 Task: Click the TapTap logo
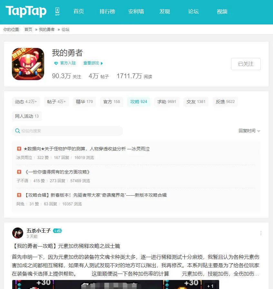pos(26,11)
